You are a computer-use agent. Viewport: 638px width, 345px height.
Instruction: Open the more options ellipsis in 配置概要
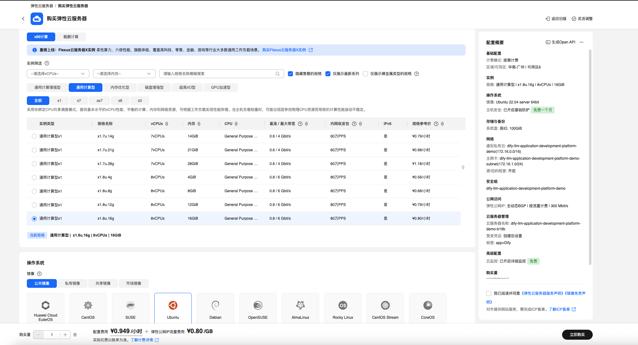pyautogui.click(x=581, y=42)
